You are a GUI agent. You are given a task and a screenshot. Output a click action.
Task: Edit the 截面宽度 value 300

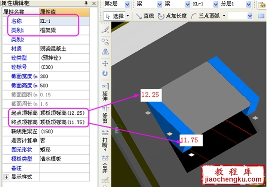tap(65, 77)
